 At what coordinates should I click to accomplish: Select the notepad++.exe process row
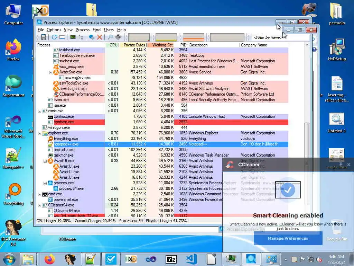click(162, 144)
